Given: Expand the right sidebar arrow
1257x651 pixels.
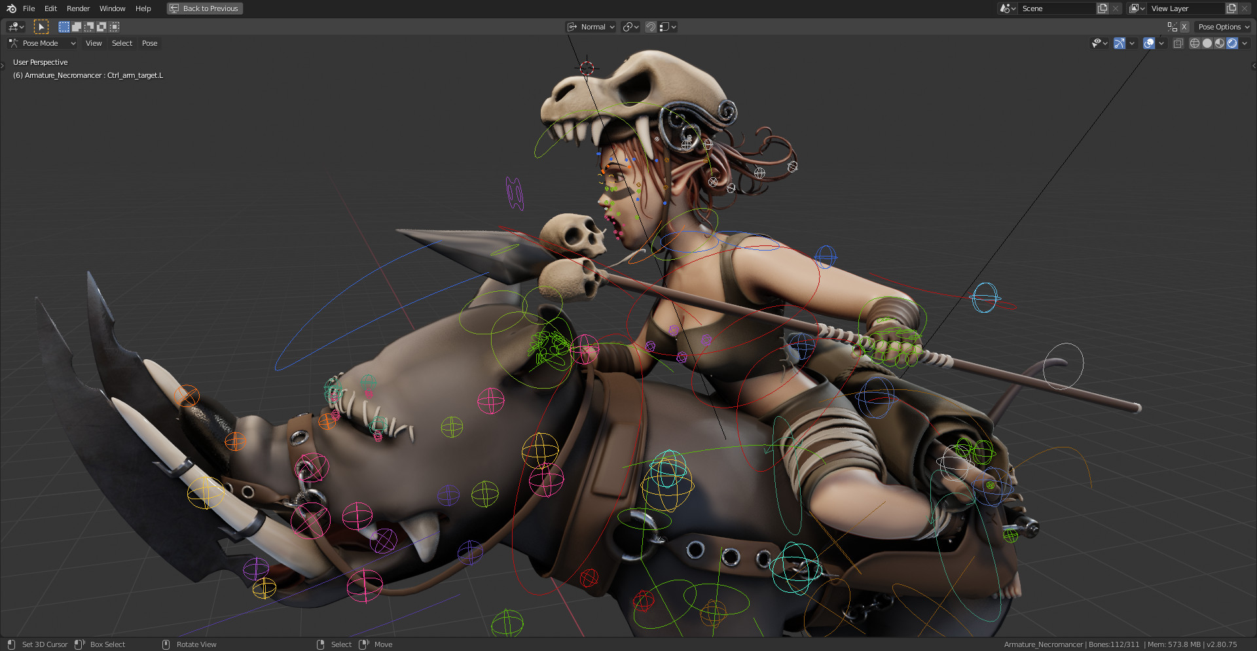Looking at the screenshot, I should (1254, 65).
